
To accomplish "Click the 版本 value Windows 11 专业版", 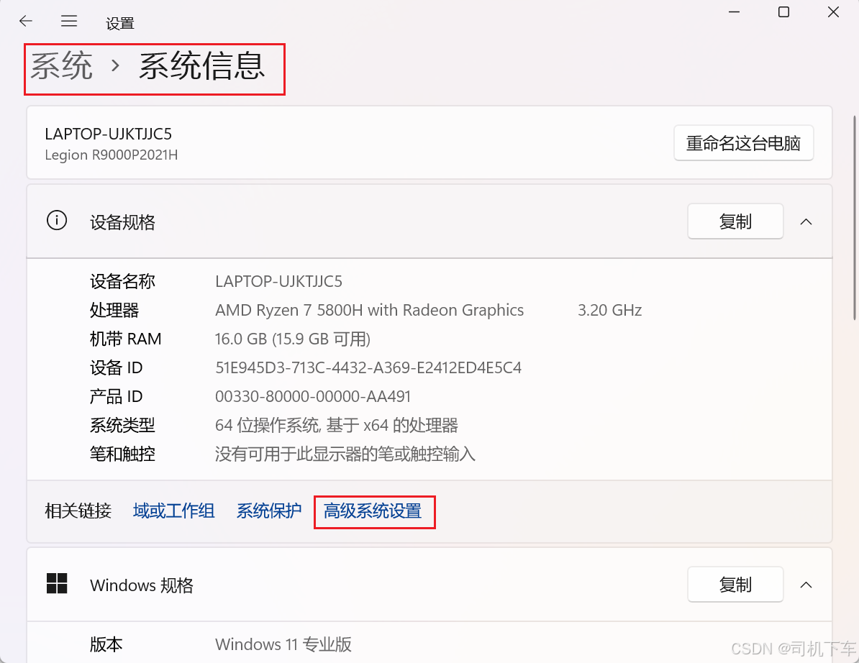I will 283,644.
